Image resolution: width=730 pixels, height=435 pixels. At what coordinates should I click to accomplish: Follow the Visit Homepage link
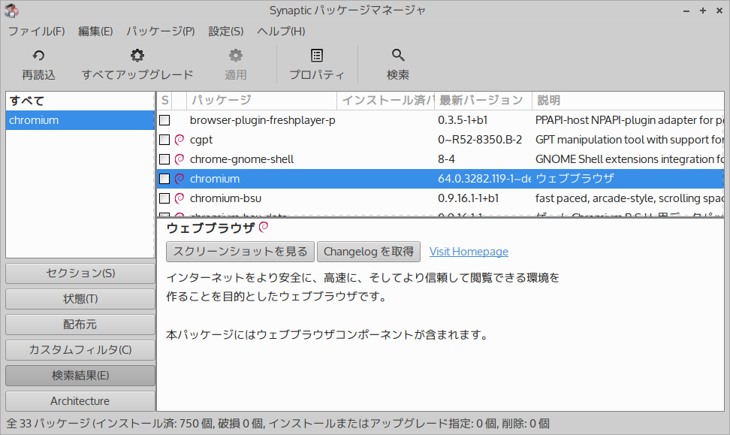[469, 251]
